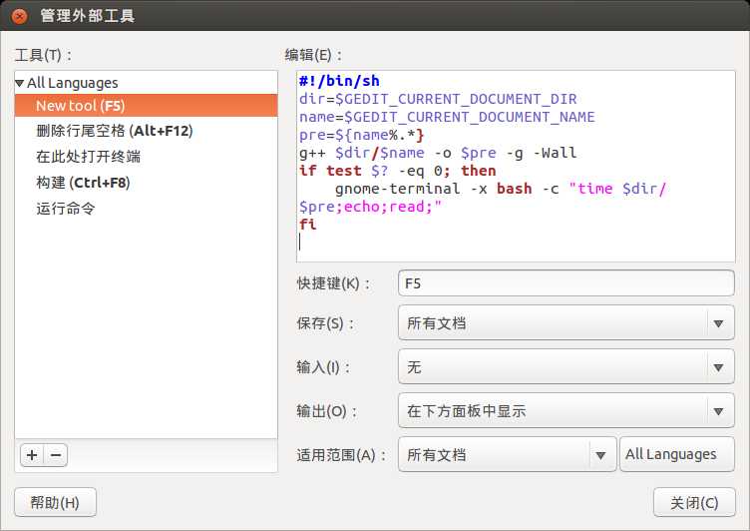This screenshot has height=531, width=750.
Task: Click the All Languages button
Action: coord(677,454)
